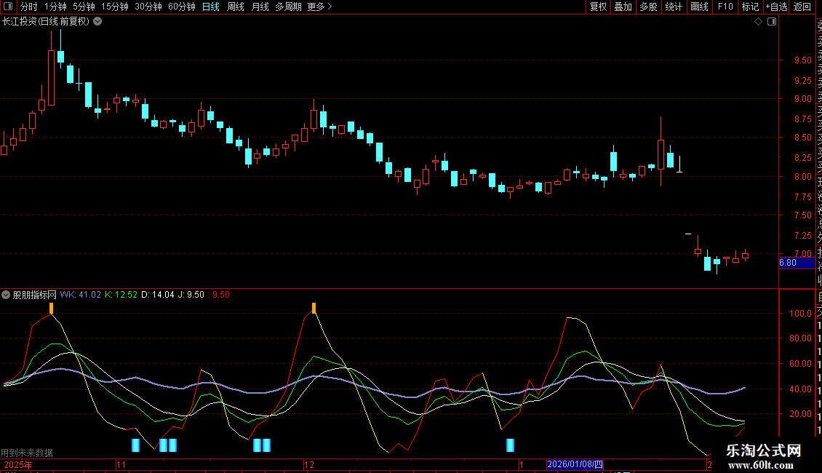The width and height of the screenshot is (822, 473).
Task: Click the 2025年 label on the time axis
Action: pos(18,464)
